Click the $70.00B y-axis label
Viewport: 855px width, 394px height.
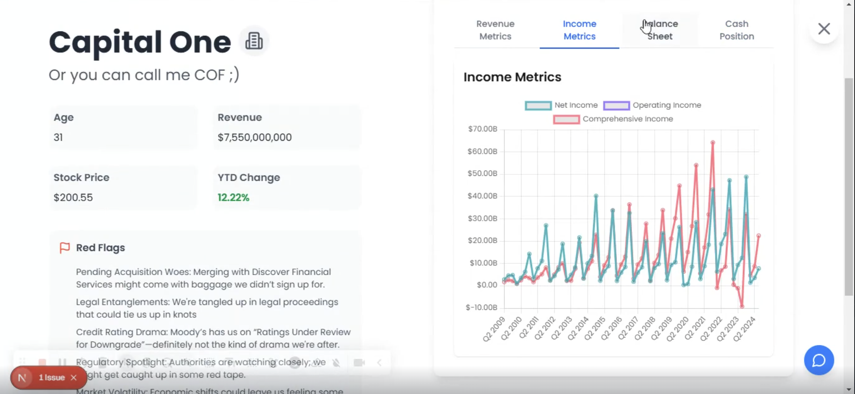coord(482,129)
